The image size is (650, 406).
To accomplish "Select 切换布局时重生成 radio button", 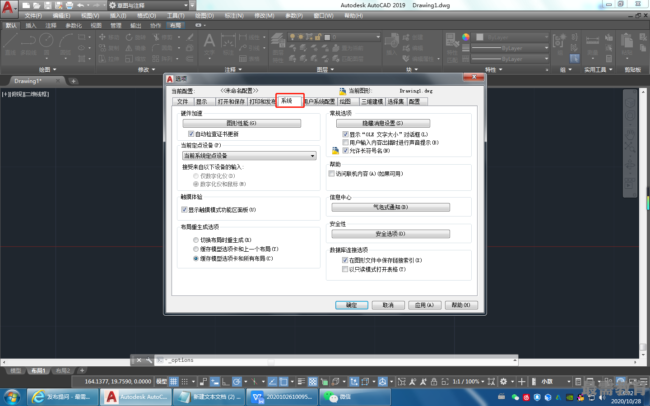I will 195,240.
